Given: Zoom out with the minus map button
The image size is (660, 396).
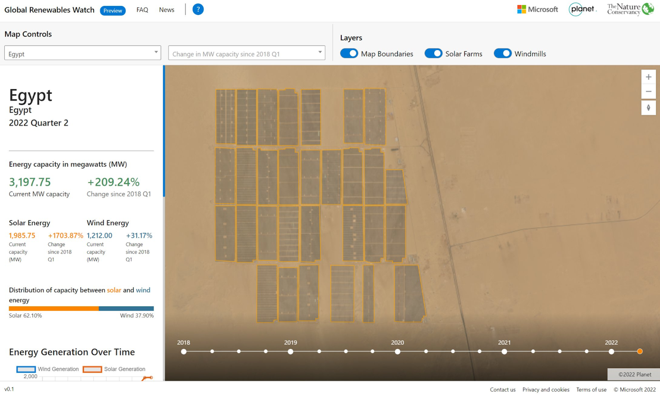Looking at the screenshot, I should coord(648,92).
